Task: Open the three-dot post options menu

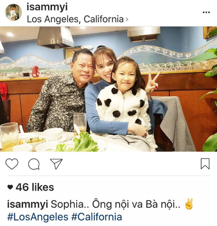Action: point(206,13)
